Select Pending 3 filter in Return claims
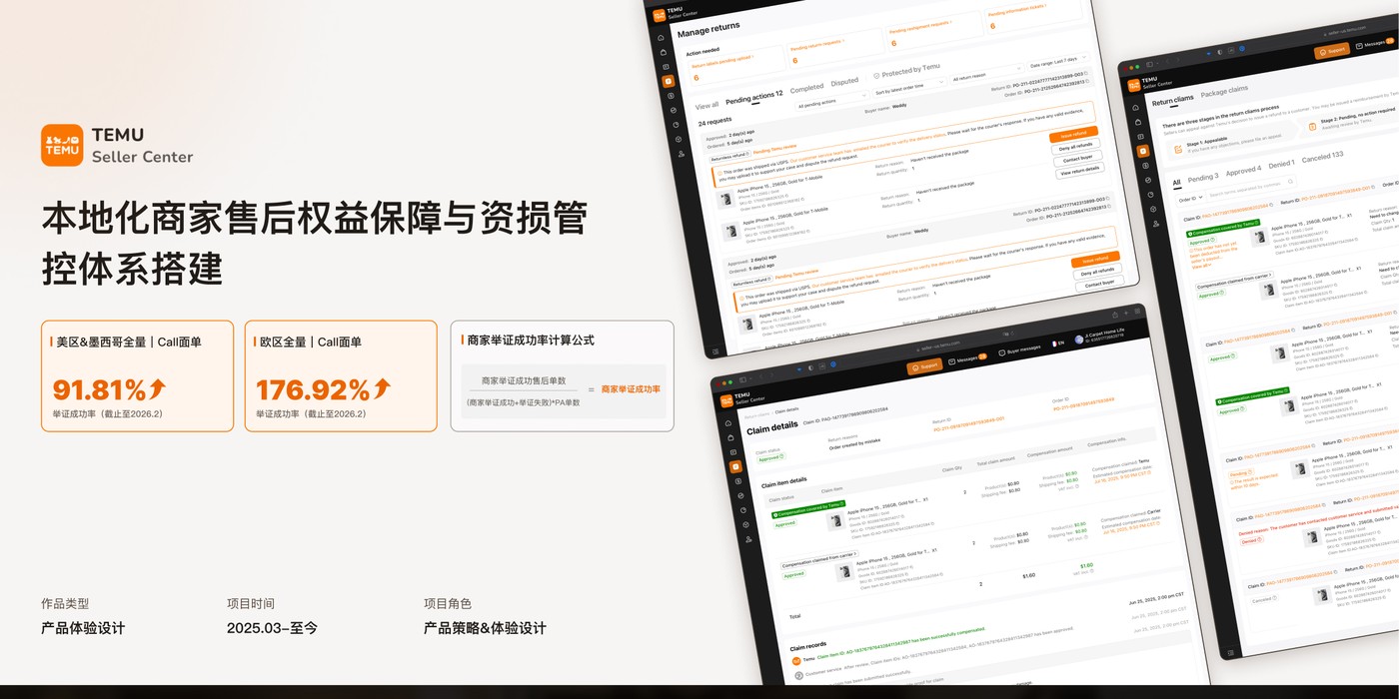 (x=1202, y=177)
